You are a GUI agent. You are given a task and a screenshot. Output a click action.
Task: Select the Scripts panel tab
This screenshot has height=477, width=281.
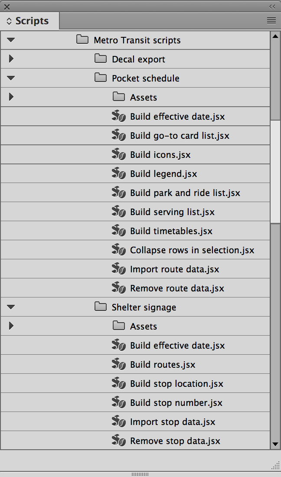[x=29, y=21]
